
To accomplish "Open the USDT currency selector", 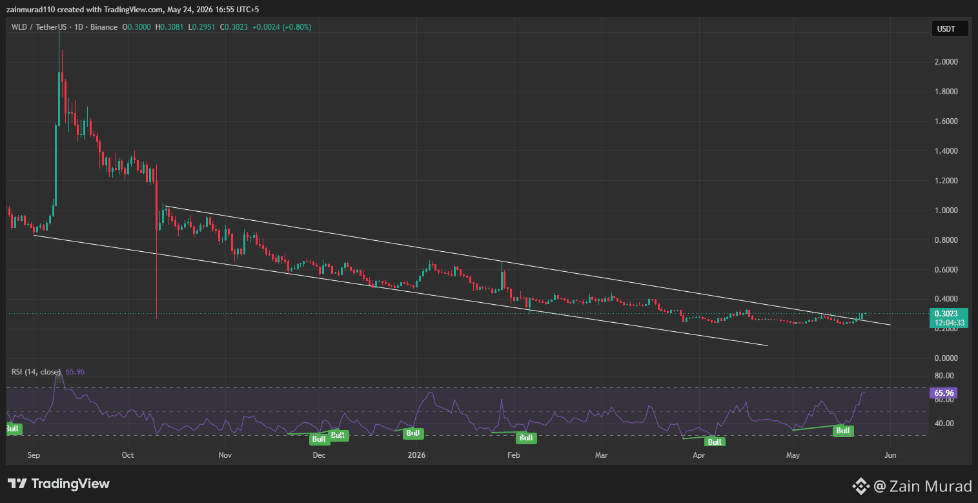I will [x=950, y=28].
